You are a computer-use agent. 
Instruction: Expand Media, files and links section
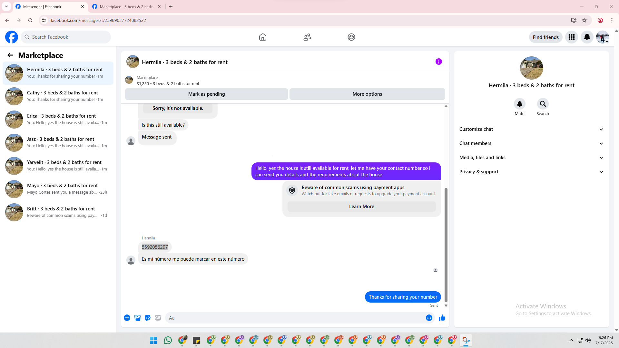point(531,158)
